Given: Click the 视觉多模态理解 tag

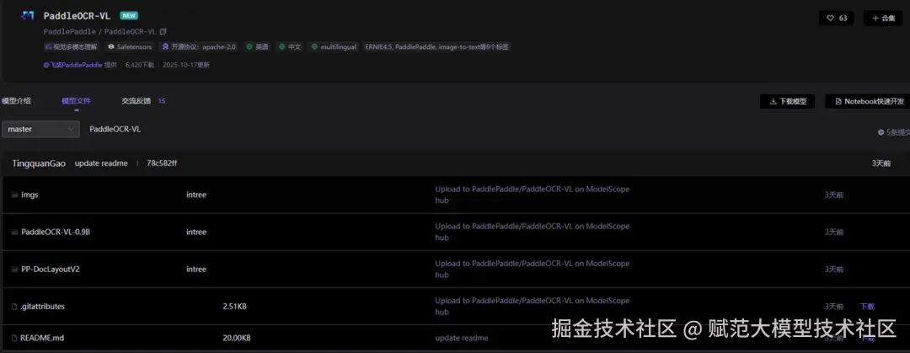Looking at the screenshot, I should click(x=72, y=46).
